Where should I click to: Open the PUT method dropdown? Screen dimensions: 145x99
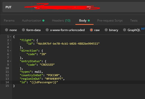tap(17, 7)
